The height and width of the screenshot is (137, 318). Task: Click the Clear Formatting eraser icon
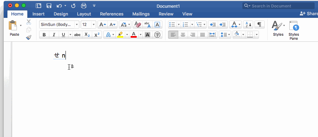pyautogui.click(x=138, y=25)
